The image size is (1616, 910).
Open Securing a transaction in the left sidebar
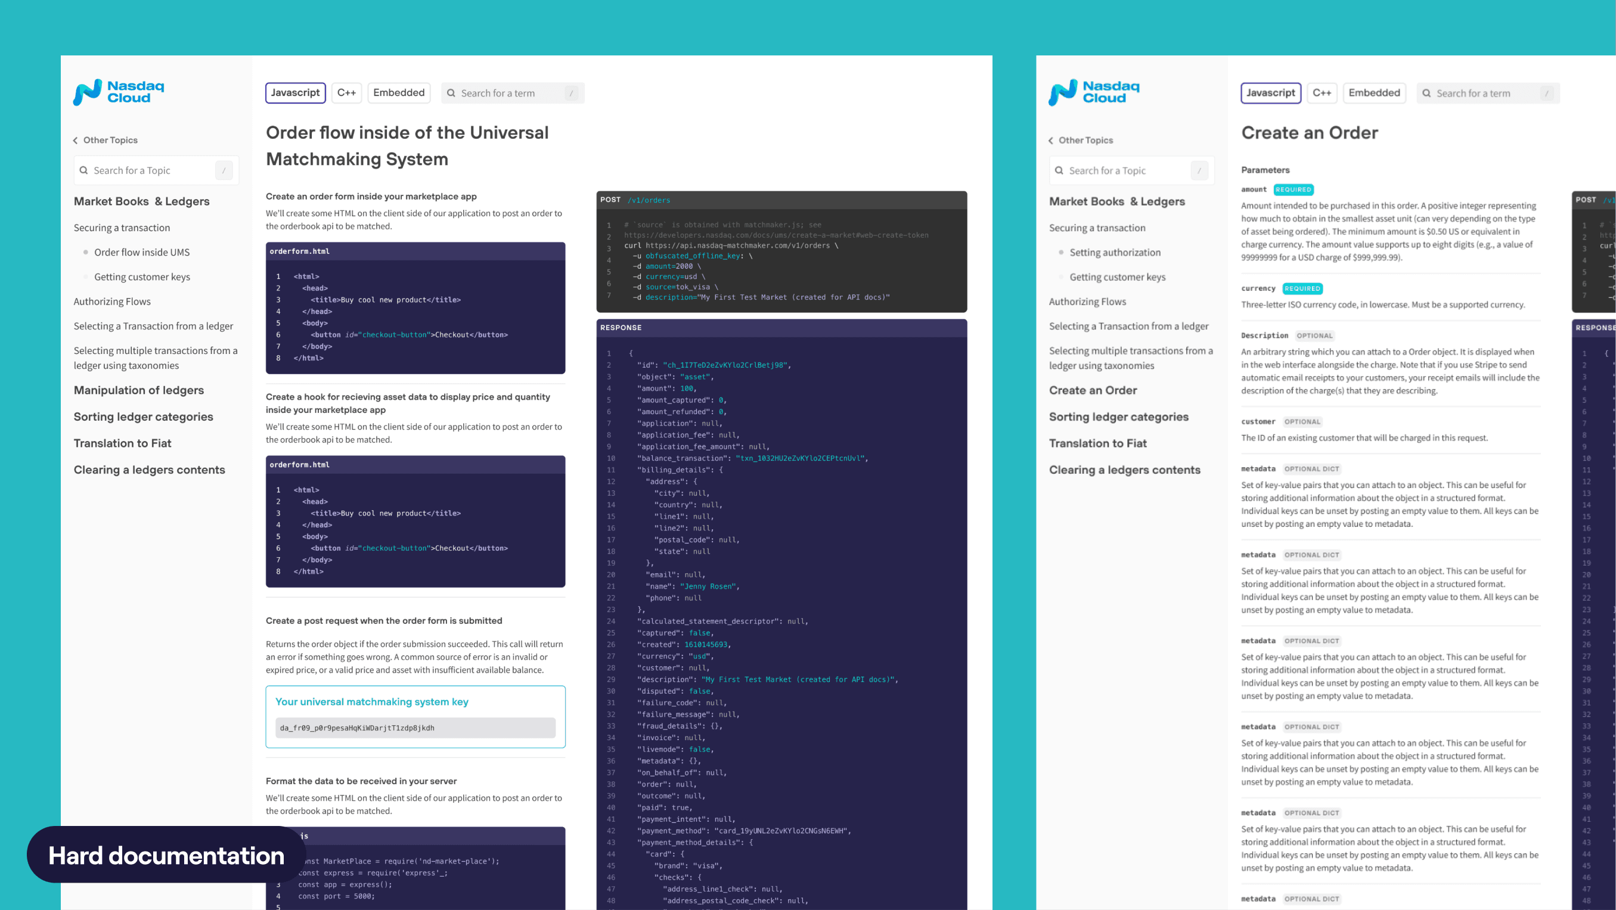tap(122, 228)
